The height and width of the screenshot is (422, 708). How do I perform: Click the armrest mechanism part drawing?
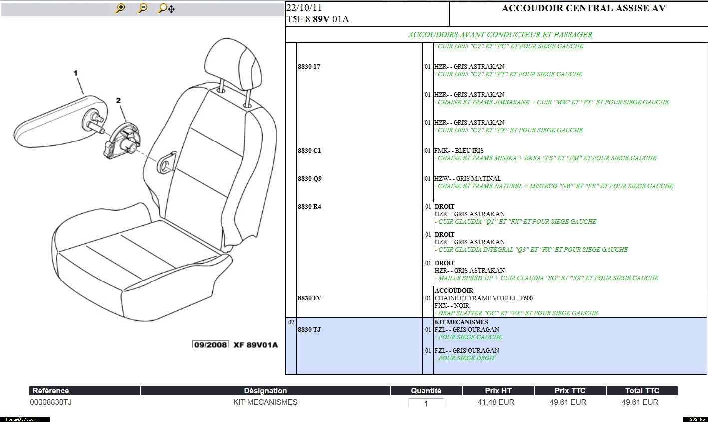[x=123, y=141]
